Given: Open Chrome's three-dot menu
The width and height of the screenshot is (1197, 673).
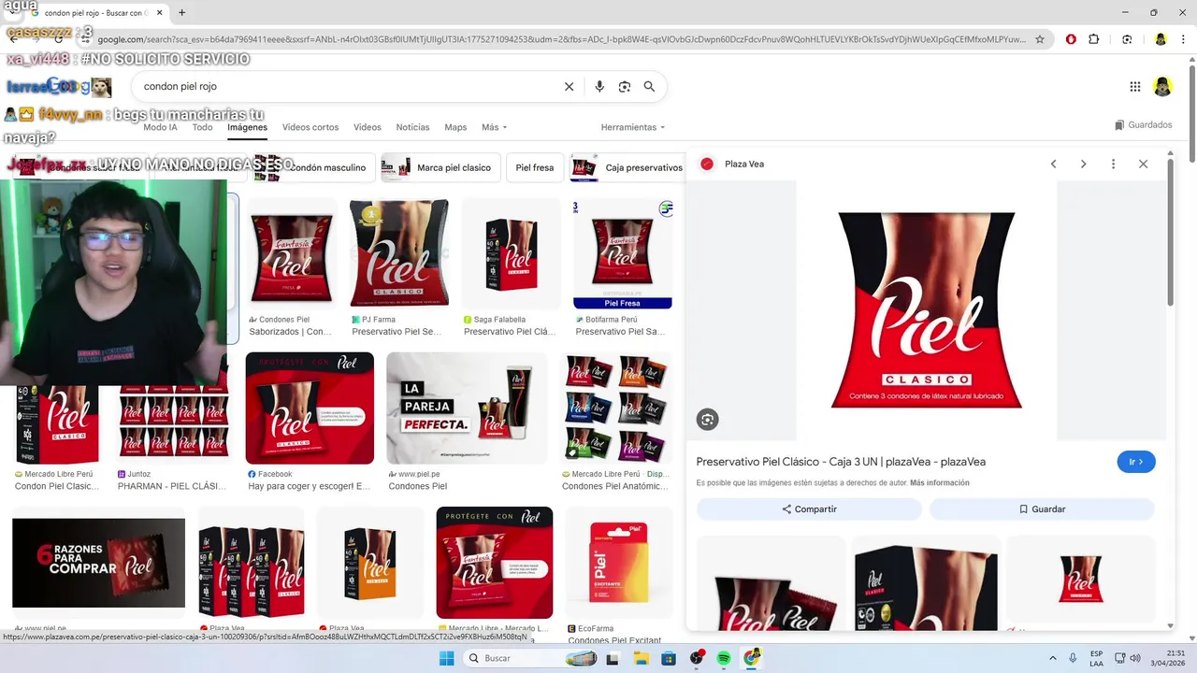Looking at the screenshot, I should coord(1183,39).
